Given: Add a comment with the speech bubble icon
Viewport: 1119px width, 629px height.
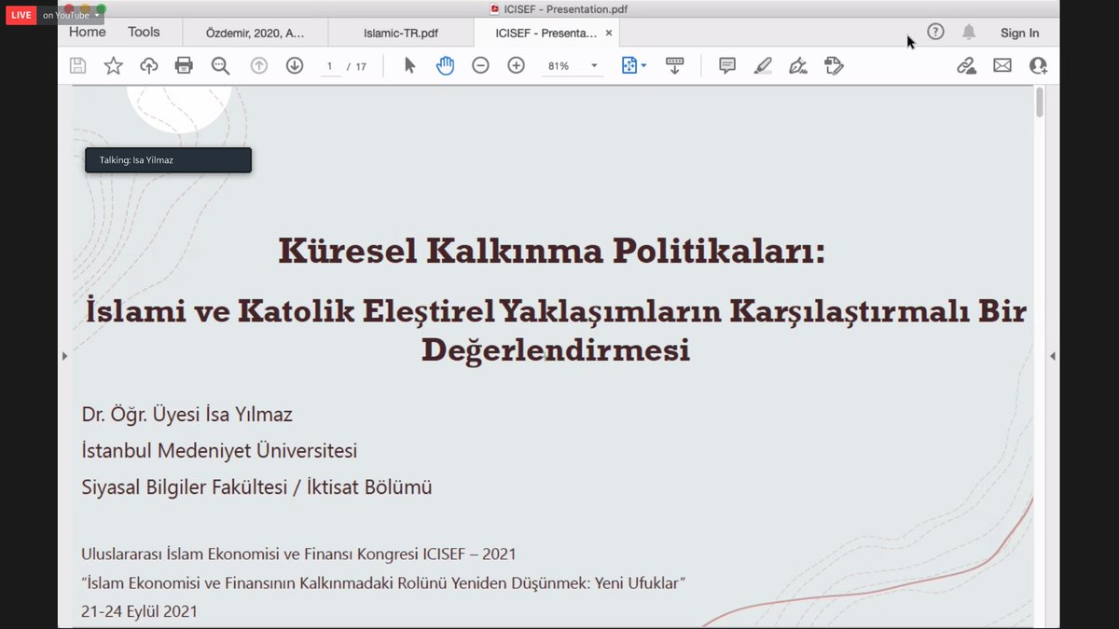Looking at the screenshot, I should tap(727, 65).
